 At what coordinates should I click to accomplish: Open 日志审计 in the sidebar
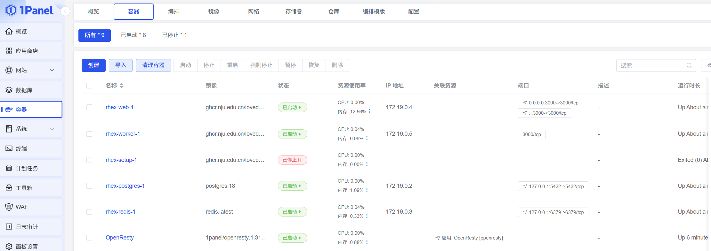coord(31,227)
